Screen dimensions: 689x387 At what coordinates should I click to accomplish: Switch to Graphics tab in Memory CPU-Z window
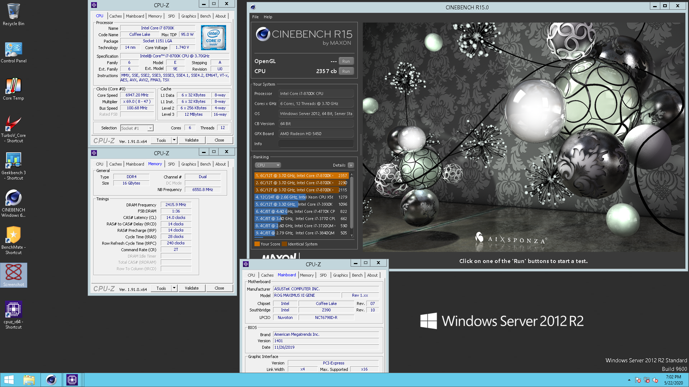pyautogui.click(x=189, y=164)
